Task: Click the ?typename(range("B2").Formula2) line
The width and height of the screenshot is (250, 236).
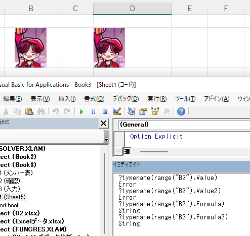Action: pos(173,217)
